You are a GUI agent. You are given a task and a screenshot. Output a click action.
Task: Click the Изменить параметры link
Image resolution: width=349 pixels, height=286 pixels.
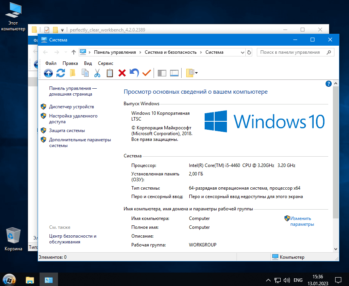coord(302,221)
